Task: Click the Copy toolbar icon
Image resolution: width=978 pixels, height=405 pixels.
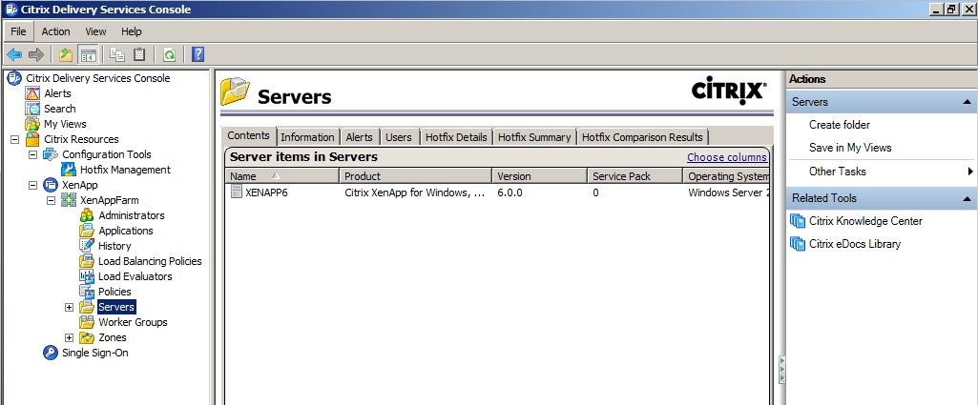Action: click(x=117, y=55)
